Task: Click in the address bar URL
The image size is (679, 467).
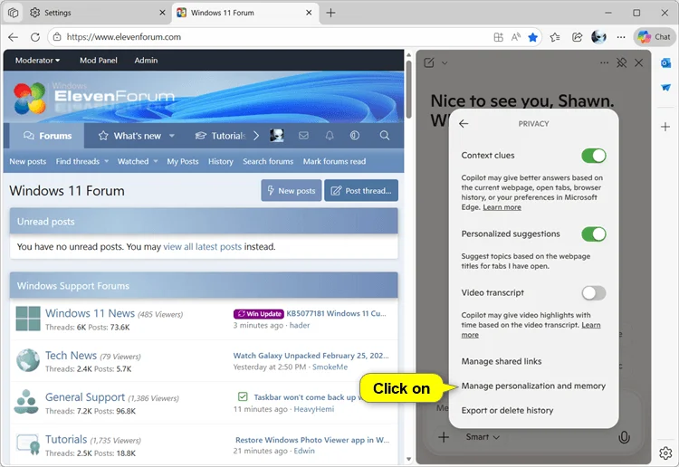Action: tap(124, 37)
